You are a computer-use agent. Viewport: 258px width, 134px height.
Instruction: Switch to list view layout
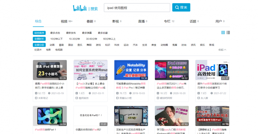[x=228, y=33]
